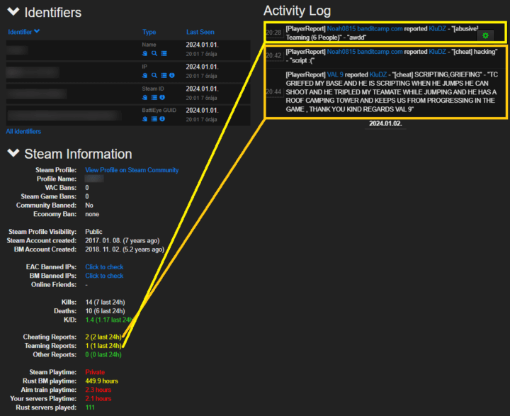Click the Type column header
The height and width of the screenshot is (416, 510).
(149, 32)
